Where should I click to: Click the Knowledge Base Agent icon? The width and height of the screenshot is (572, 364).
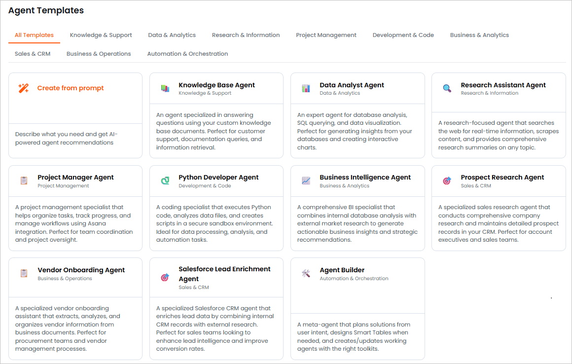165,89
